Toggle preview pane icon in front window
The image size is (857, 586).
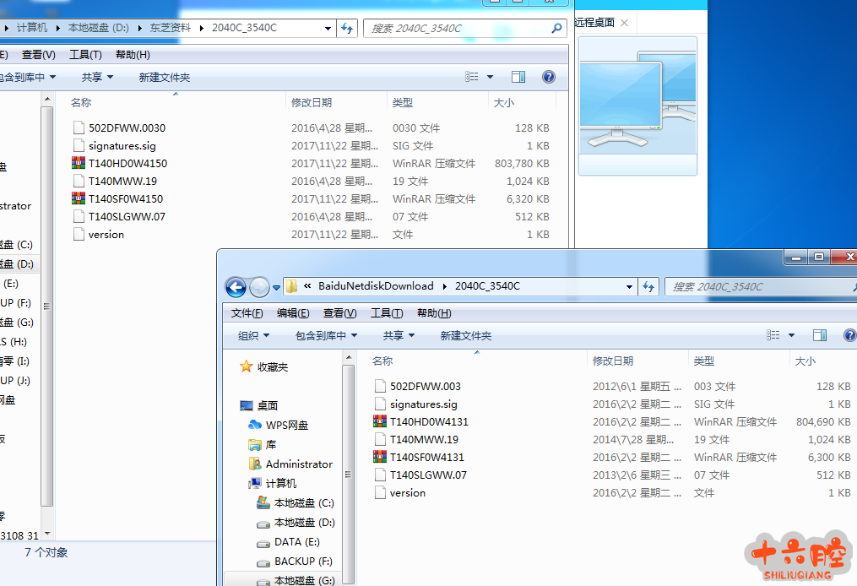click(819, 335)
